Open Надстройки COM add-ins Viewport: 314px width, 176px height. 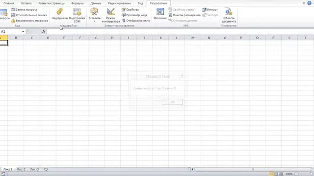[x=77, y=15]
